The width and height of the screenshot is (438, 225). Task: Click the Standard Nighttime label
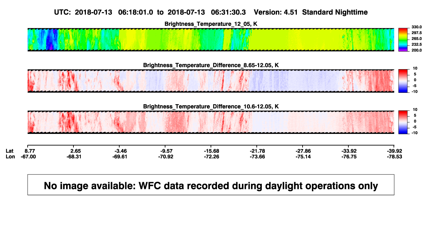pos(335,12)
